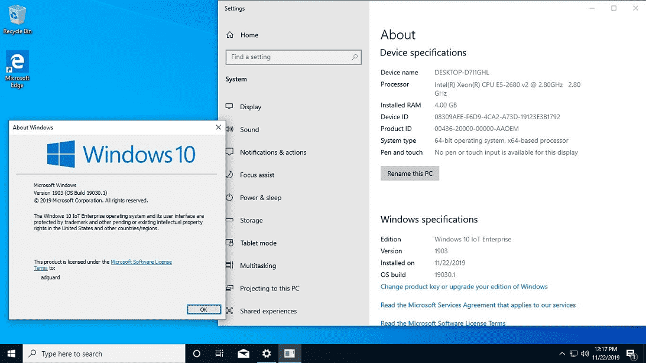Open Sound settings in the sidebar
646x363 pixels.
[x=249, y=129]
